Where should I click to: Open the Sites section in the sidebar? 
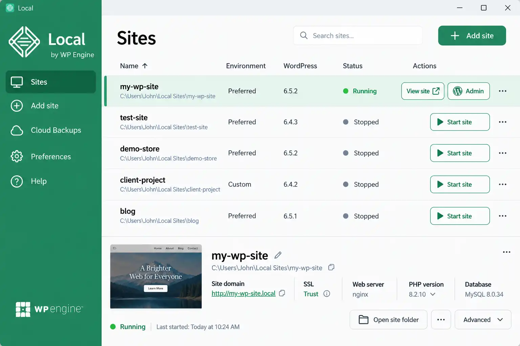point(51,82)
